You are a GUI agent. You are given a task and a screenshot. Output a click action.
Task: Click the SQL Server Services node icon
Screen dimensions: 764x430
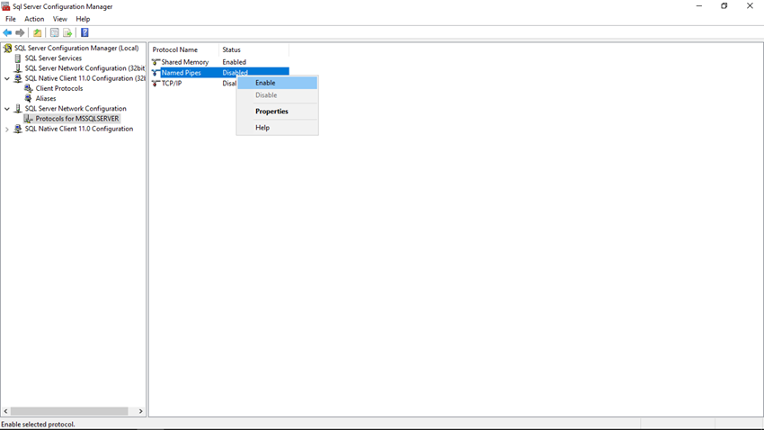click(18, 58)
